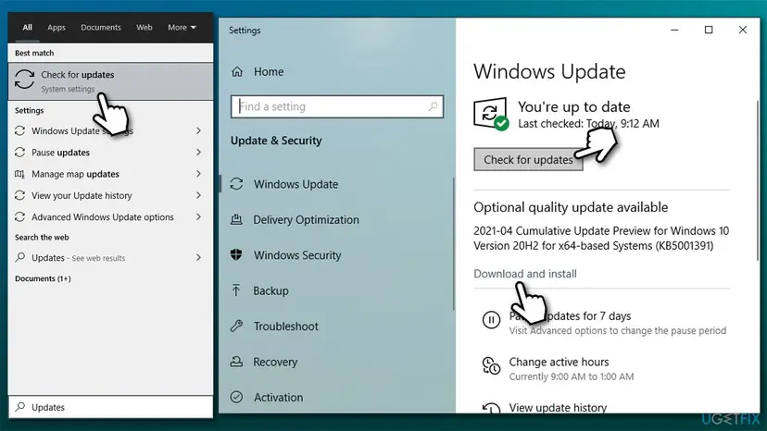Click Documents (1+) section header
Viewport: 767px width, 431px height.
point(43,278)
